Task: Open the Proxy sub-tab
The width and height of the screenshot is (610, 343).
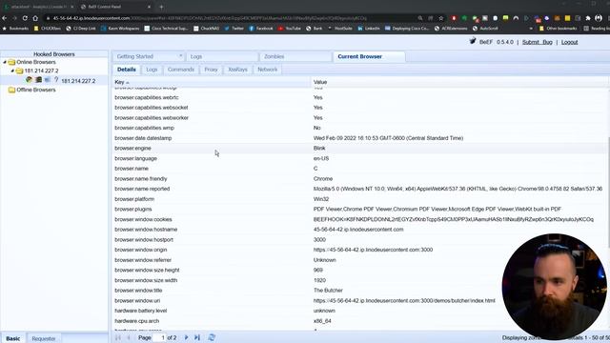Action: (211, 70)
